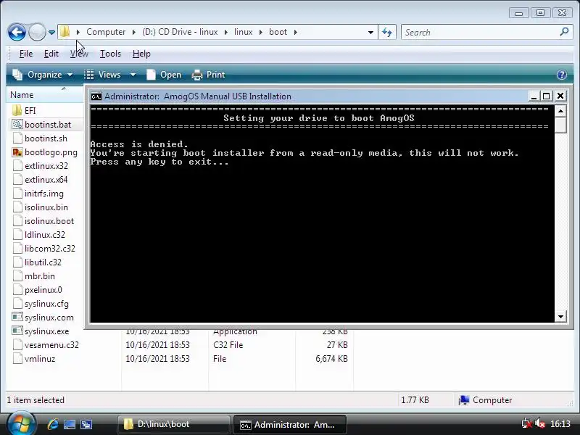Select the bootinst.bat file
Viewport: 580px width, 435px height.
tap(41, 124)
